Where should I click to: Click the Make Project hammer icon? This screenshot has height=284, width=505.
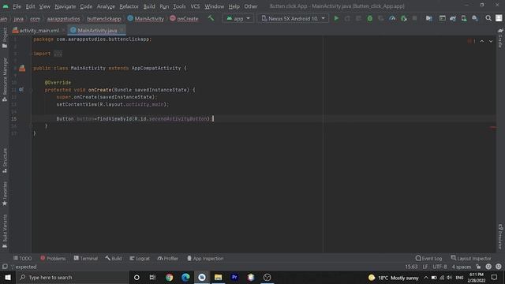(x=211, y=18)
